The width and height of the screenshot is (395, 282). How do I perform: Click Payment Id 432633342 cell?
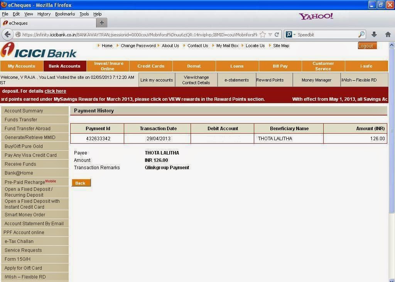click(x=98, y=138)
